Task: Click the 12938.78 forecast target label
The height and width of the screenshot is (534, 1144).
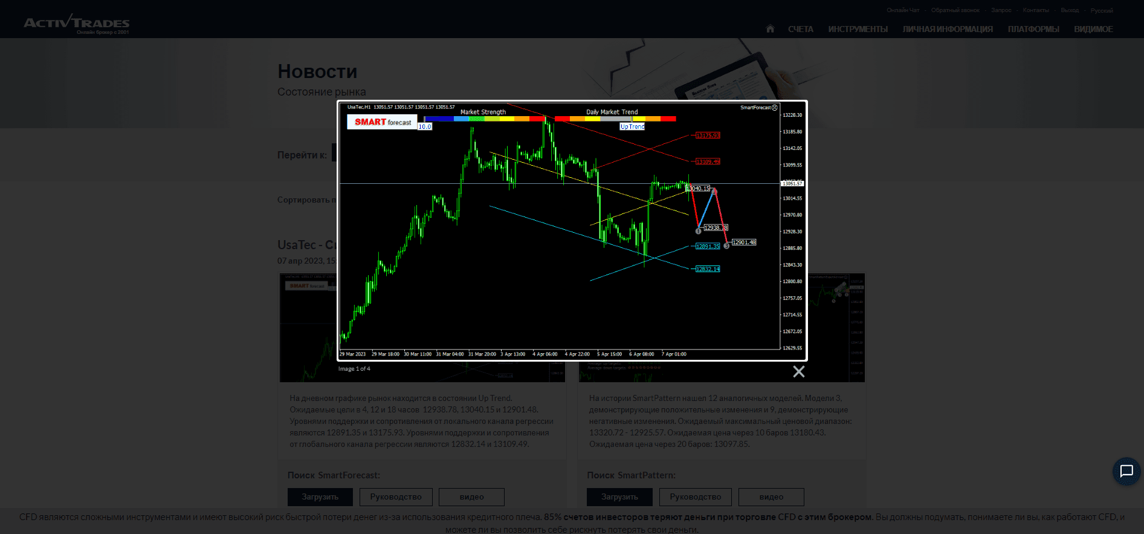Action: coord(716,227)
